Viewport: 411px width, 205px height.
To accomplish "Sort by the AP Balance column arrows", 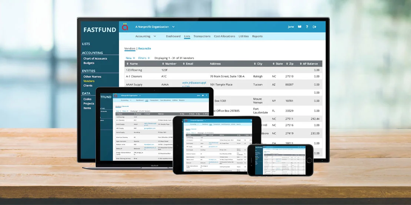I will point(301,64).
